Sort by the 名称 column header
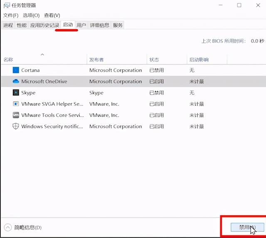 tap(44, 59)
